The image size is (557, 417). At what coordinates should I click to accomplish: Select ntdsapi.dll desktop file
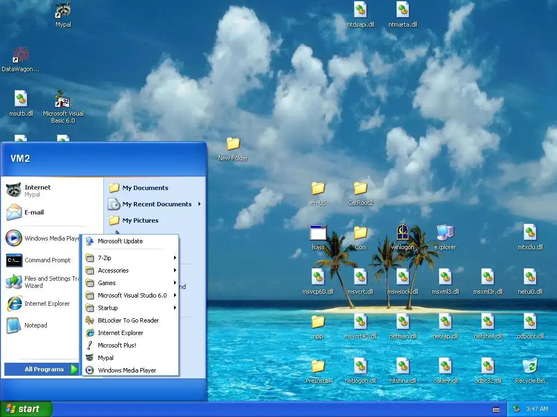tap(360, 14)
